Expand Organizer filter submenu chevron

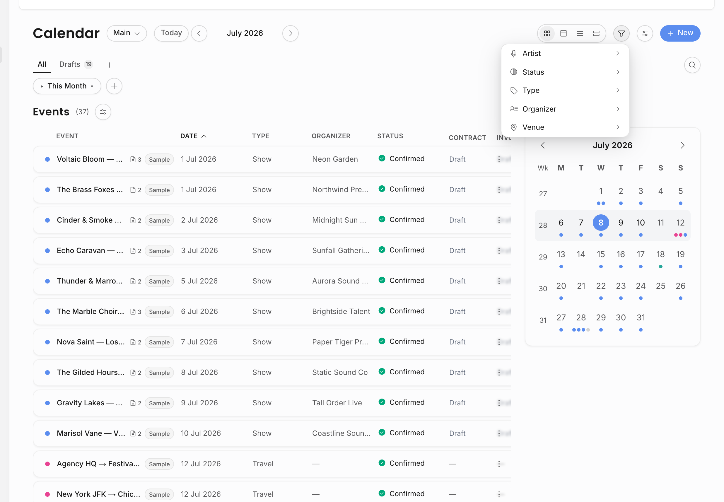[618, 109]
